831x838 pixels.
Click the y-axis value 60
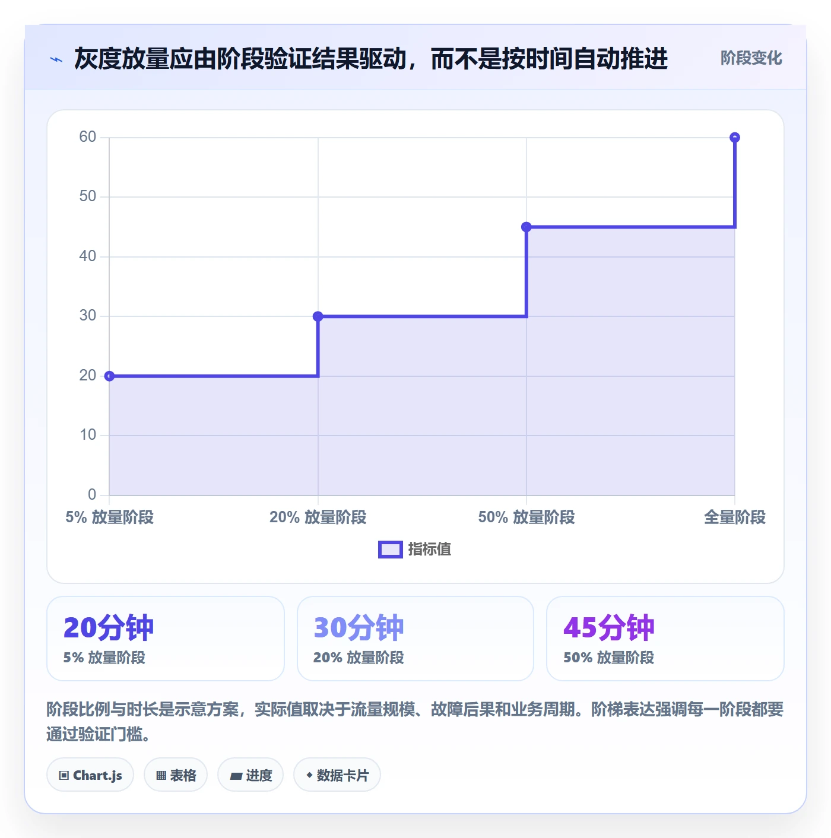88,137
